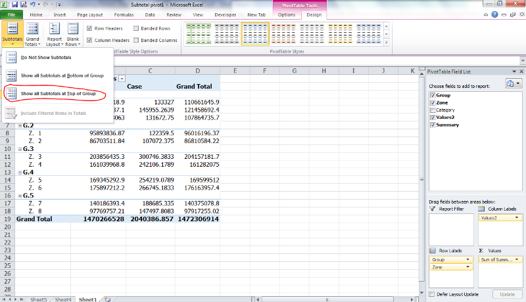Collapse the G.2 group in the pivot table
This screenshot has height=302, width=526.
(x=18, y=125)
